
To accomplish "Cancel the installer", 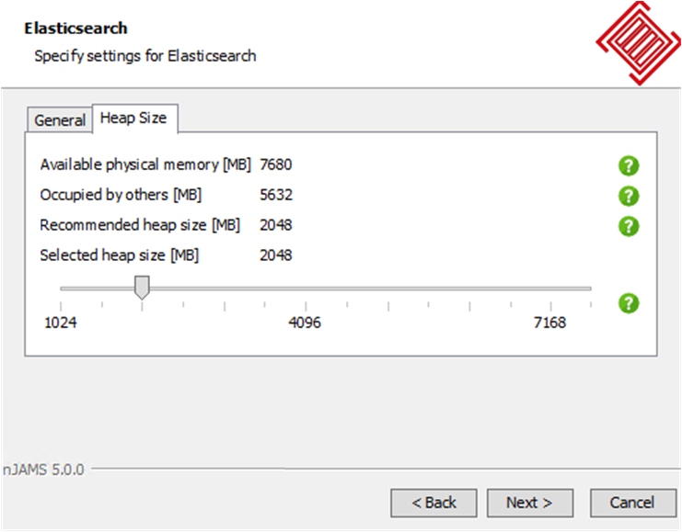I will pos(633,503).
